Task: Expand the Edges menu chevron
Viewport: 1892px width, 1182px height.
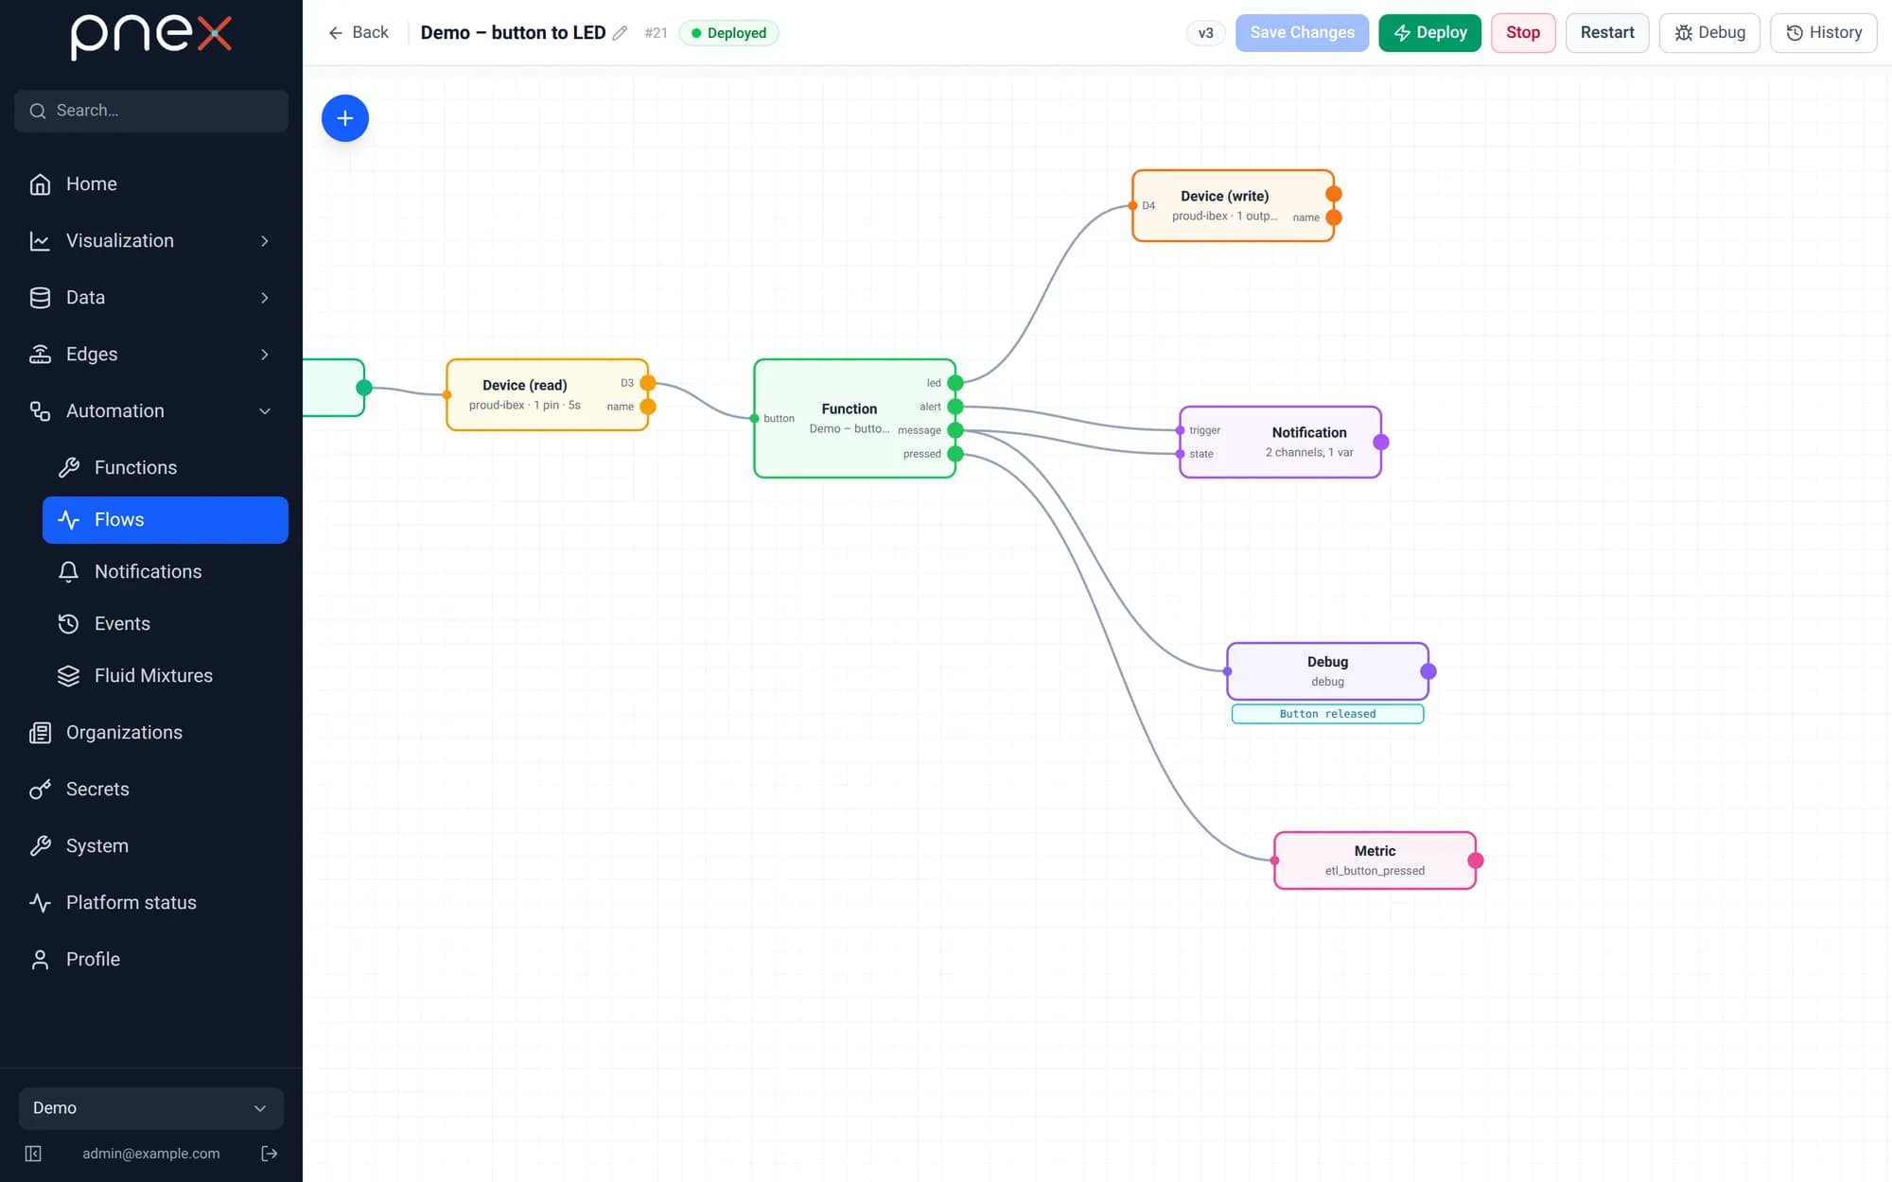Action: click(x=265, y=355)
